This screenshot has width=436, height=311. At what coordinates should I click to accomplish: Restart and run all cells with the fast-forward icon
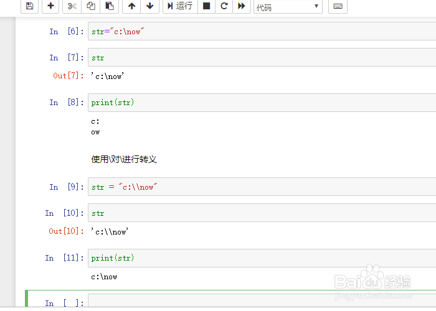(242, 6)
